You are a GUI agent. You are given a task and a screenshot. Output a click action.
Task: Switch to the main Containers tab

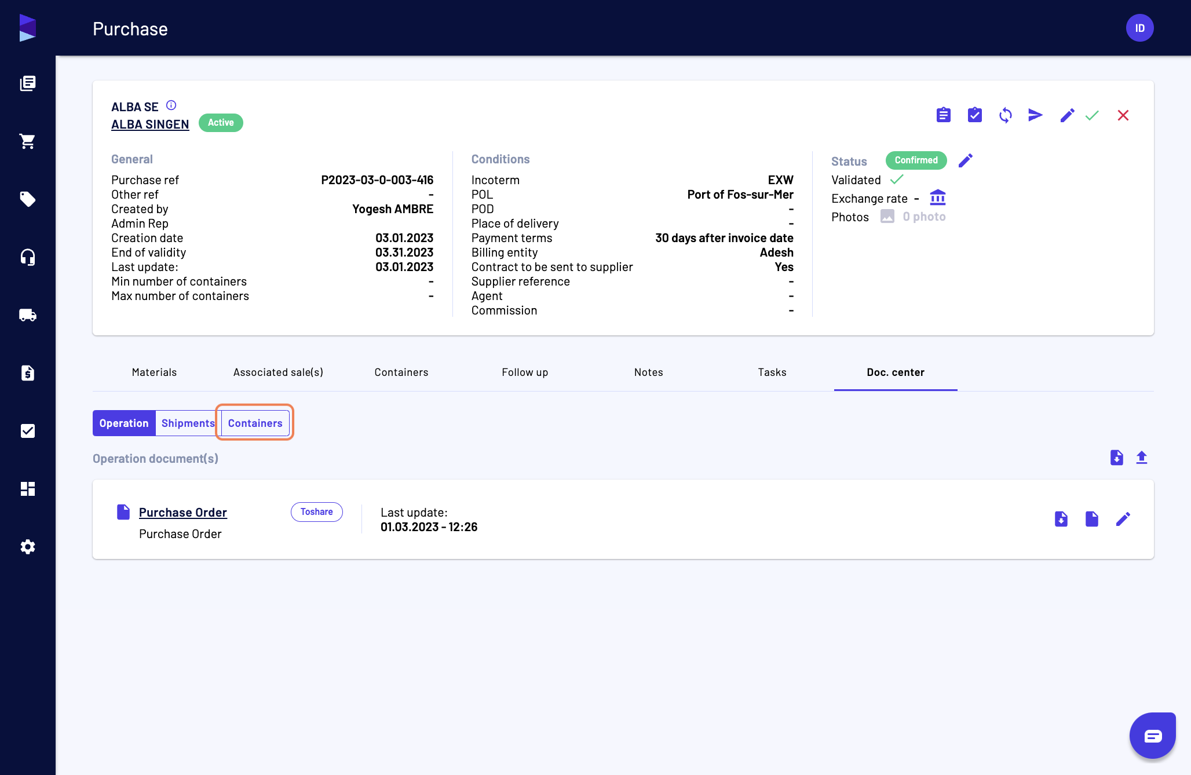coord(401,372)
